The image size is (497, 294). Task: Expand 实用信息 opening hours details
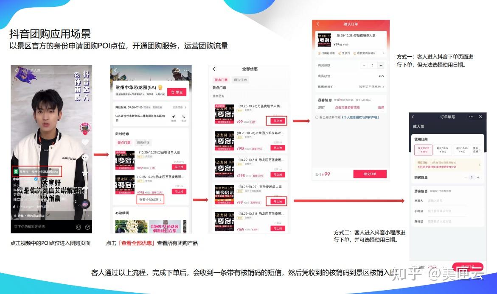point(180,107)
